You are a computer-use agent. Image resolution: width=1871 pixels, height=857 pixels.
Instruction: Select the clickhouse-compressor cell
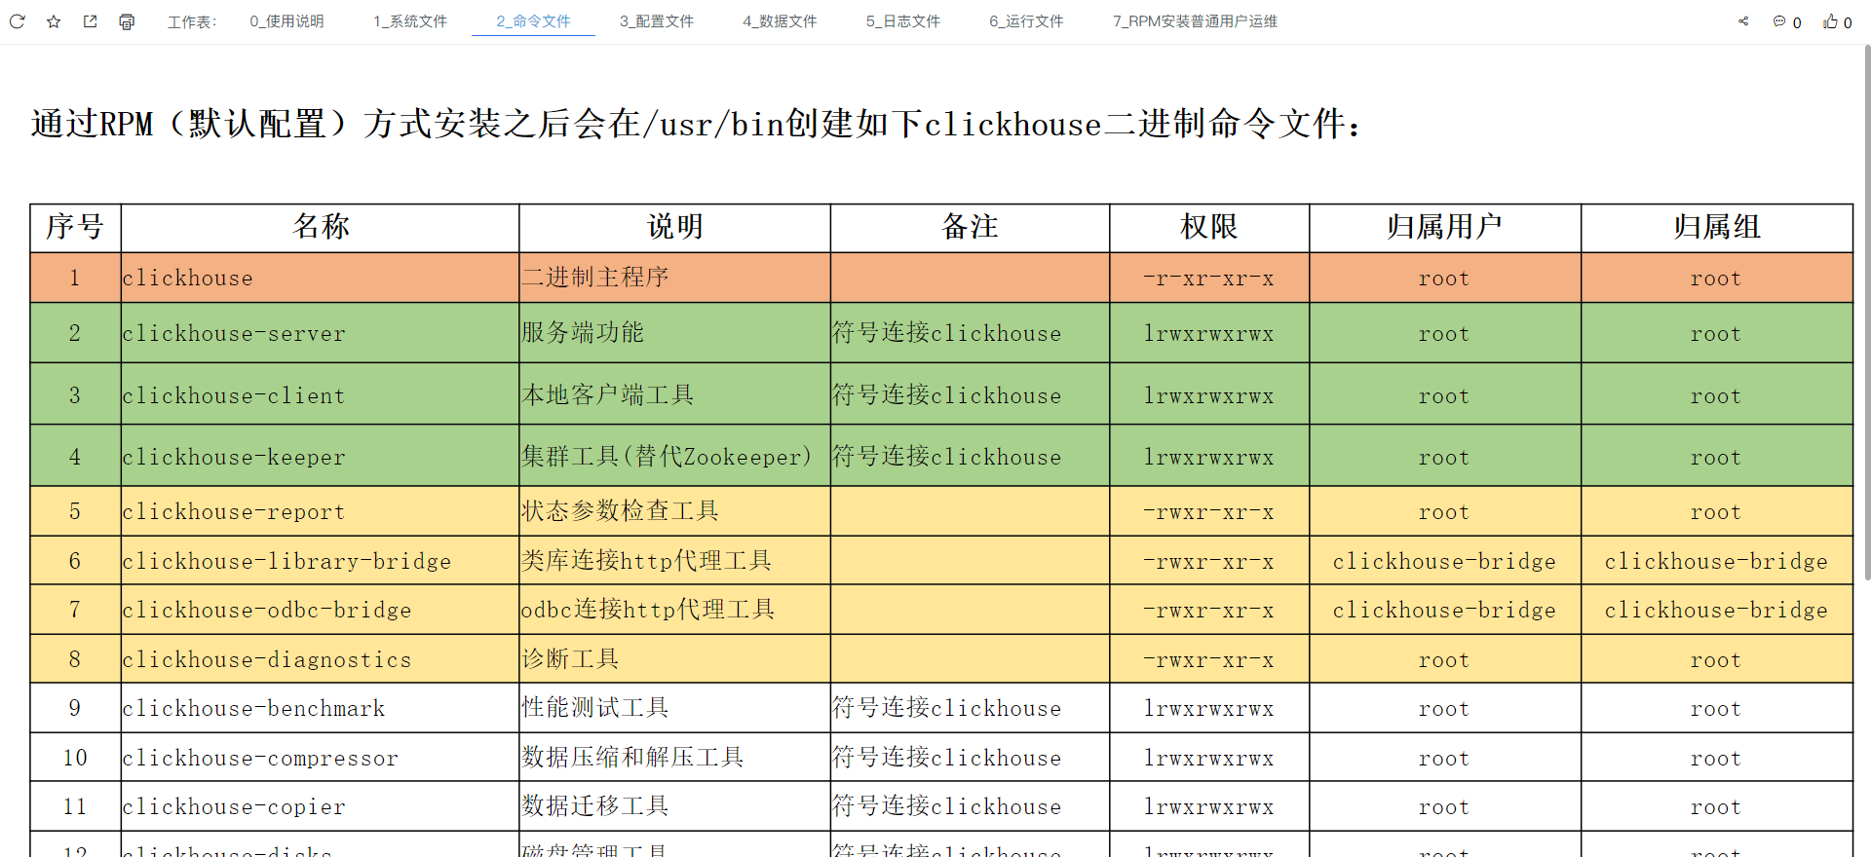(x=321, y=758)
